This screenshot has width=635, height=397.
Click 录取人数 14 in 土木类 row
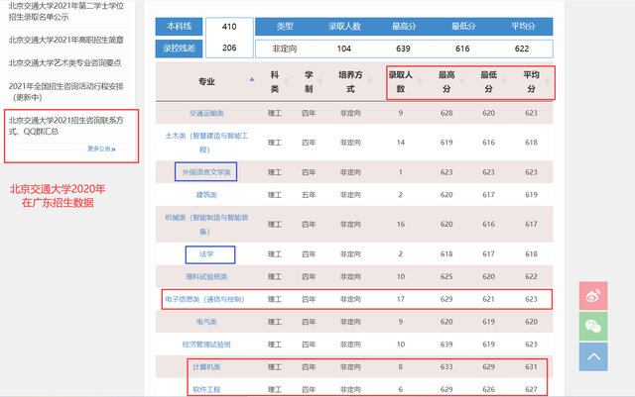click(x=401, y=143)
